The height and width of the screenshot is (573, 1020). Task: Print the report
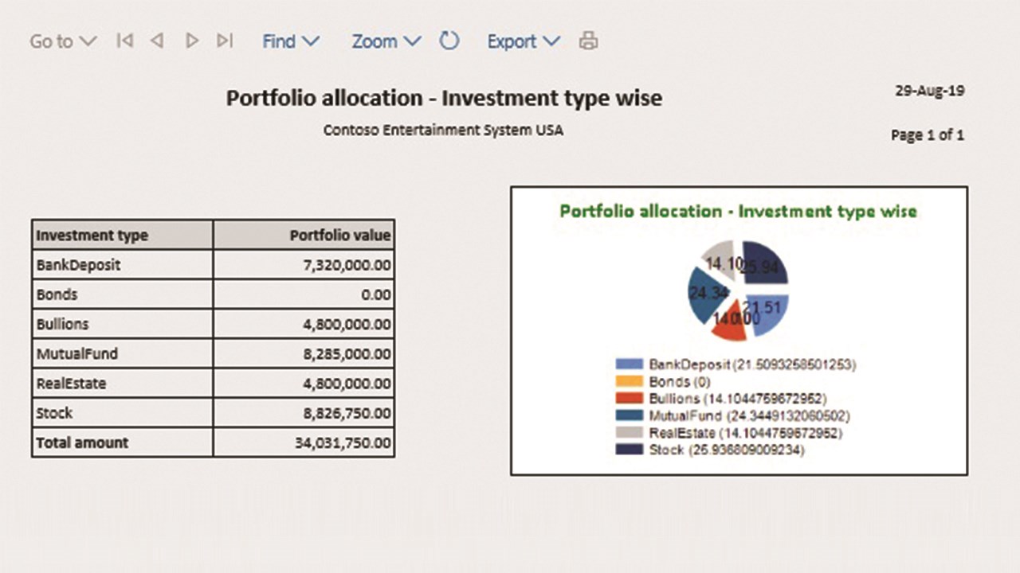[588, 41]
